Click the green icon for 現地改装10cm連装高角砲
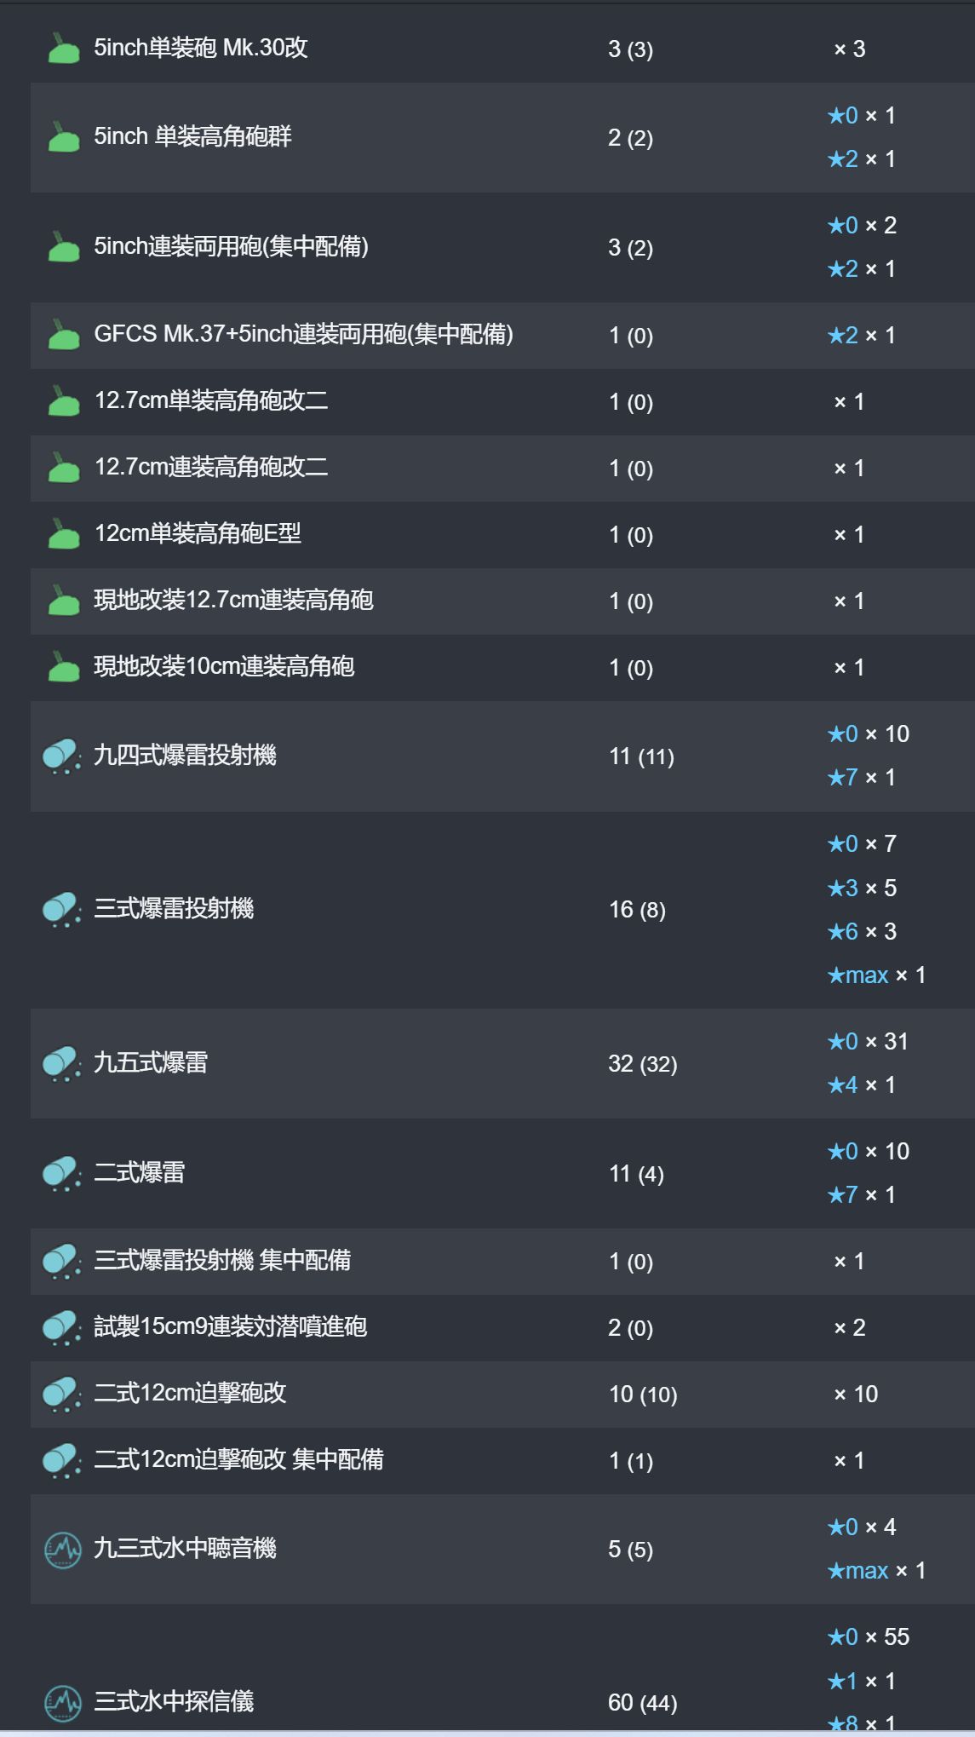The height and width of the screenshot is (1737, 975). pyautogui.click(x=63, y=667)
